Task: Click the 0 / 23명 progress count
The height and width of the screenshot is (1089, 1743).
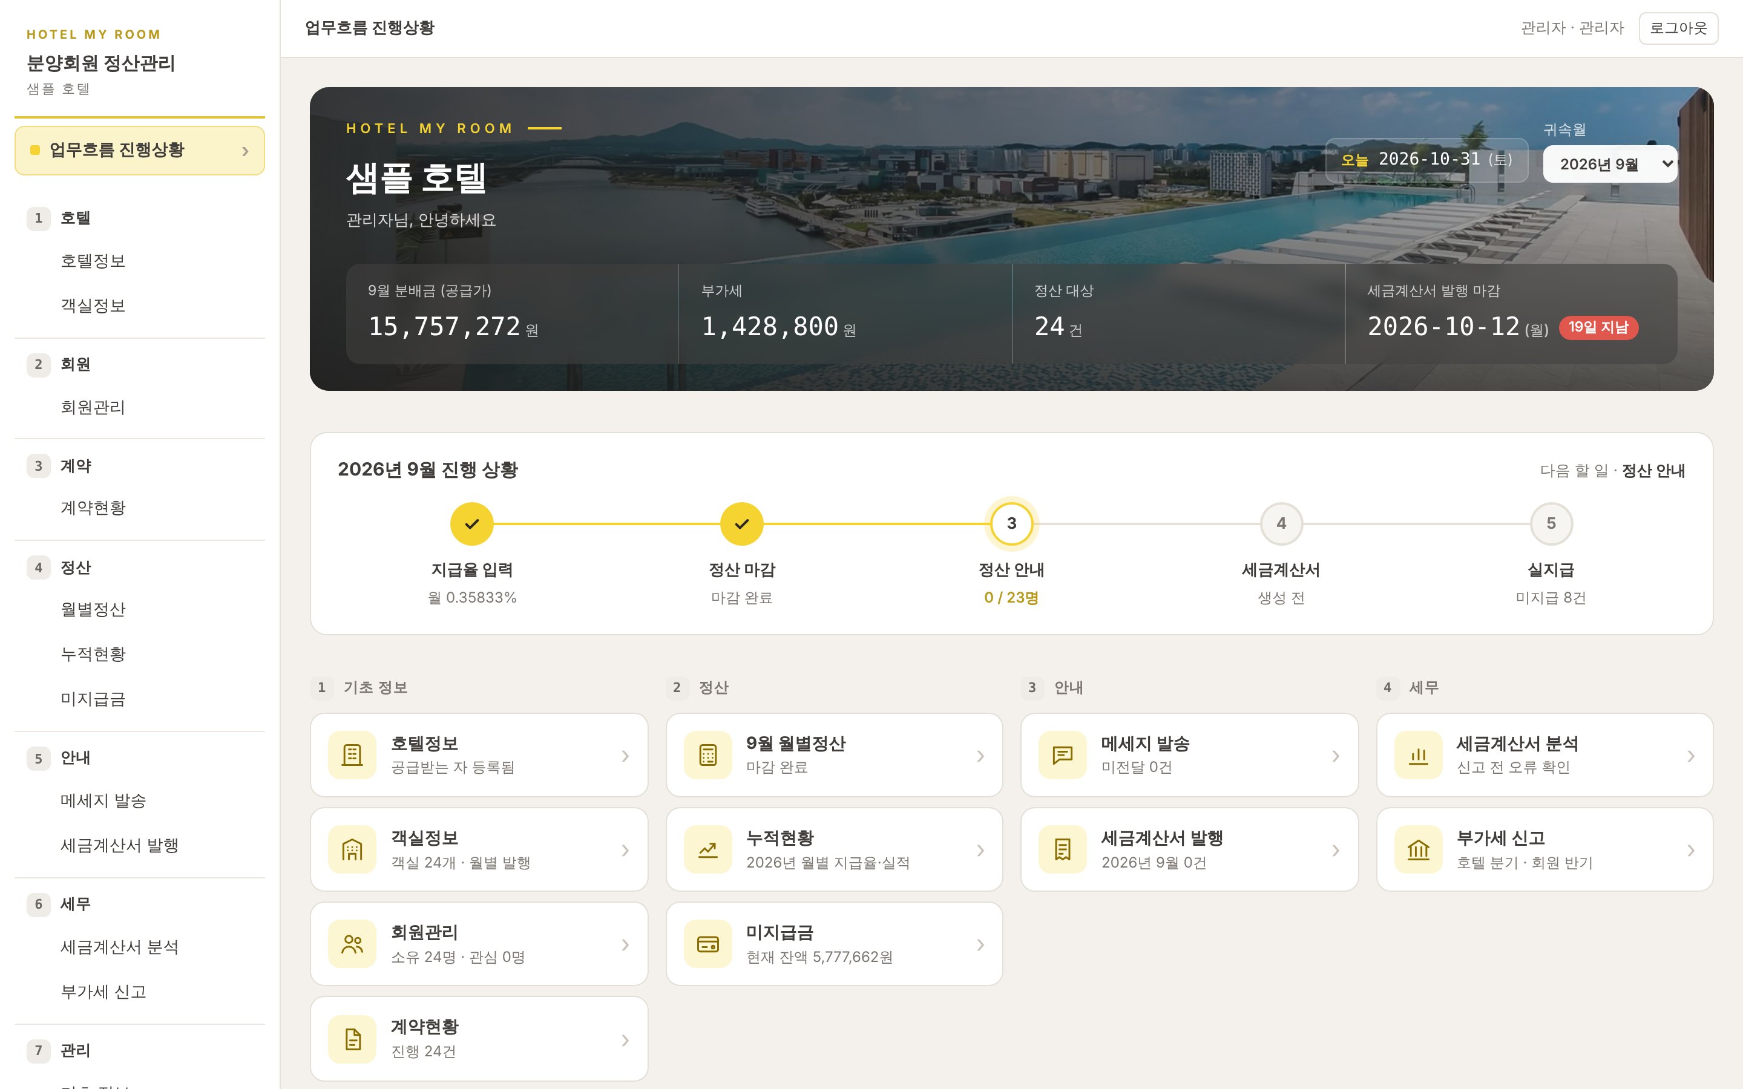Action: [x=1011, y=597]
